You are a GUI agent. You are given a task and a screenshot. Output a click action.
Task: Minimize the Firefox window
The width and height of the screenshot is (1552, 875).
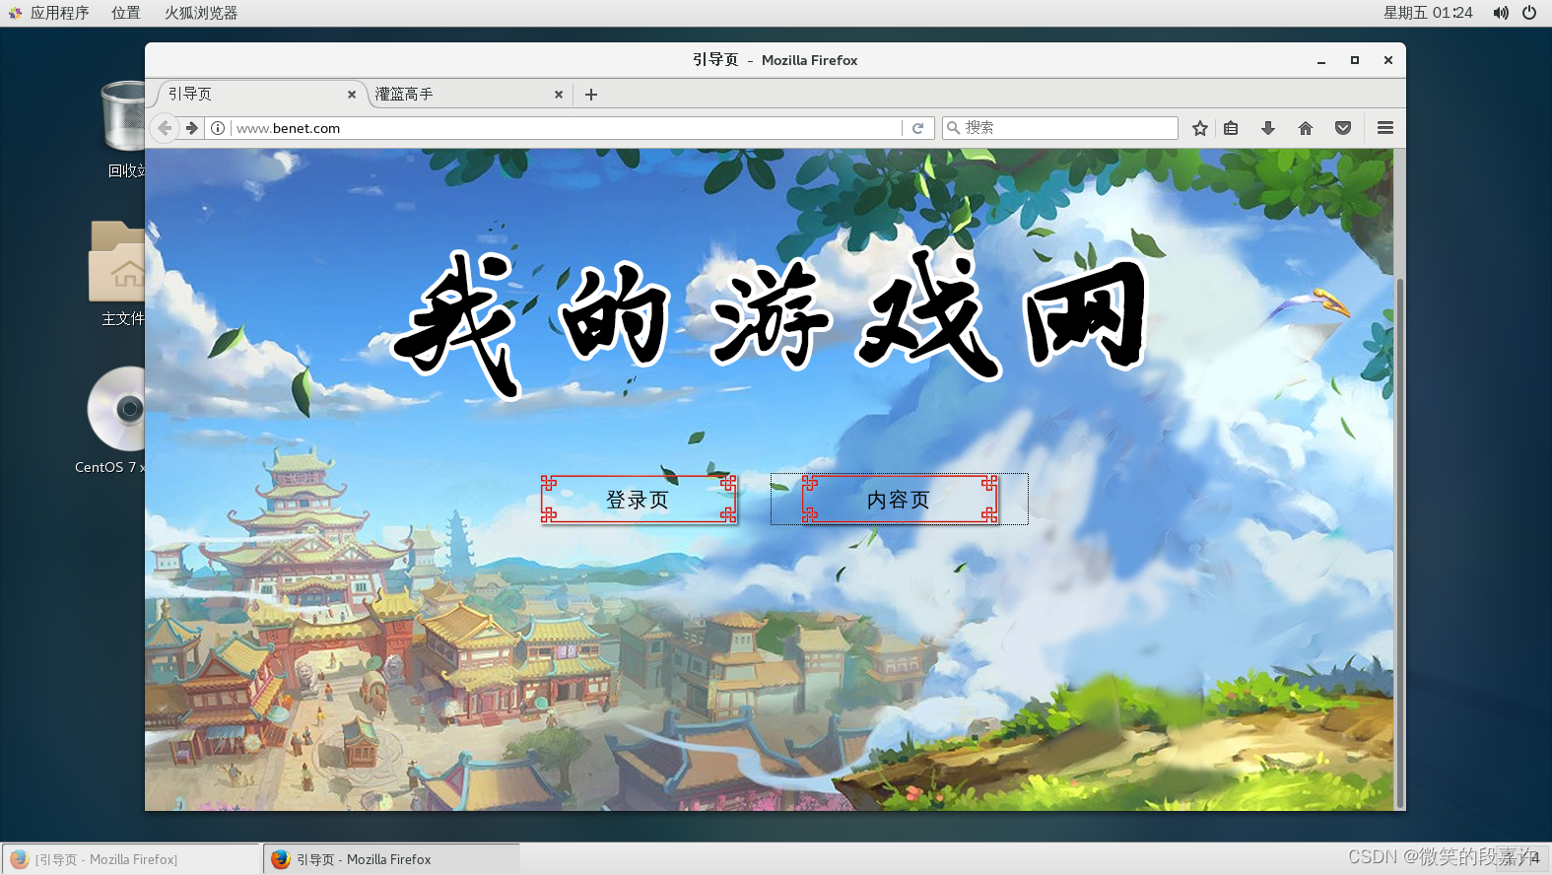pos(1321,60)
